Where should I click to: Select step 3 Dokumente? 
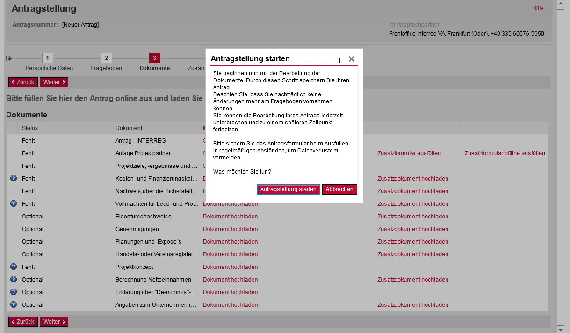click(155, 58)
